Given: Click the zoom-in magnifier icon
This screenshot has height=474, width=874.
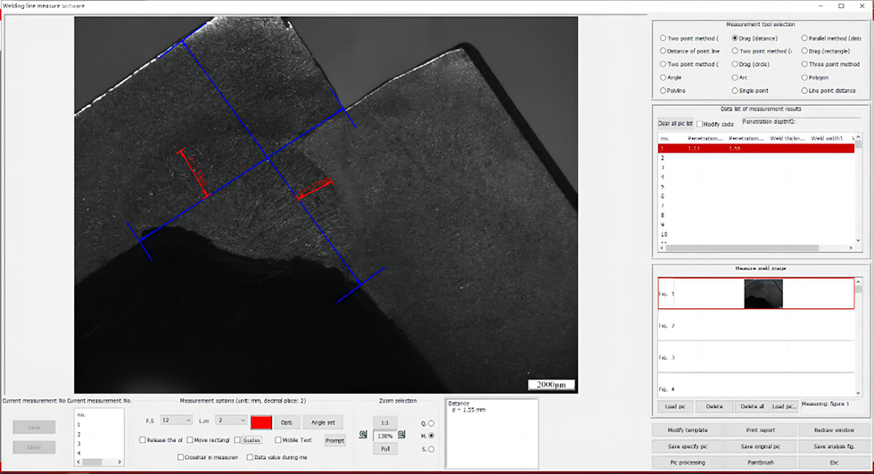Looking at the screenshot, I should pyautogui.click(x=363, y=435).
